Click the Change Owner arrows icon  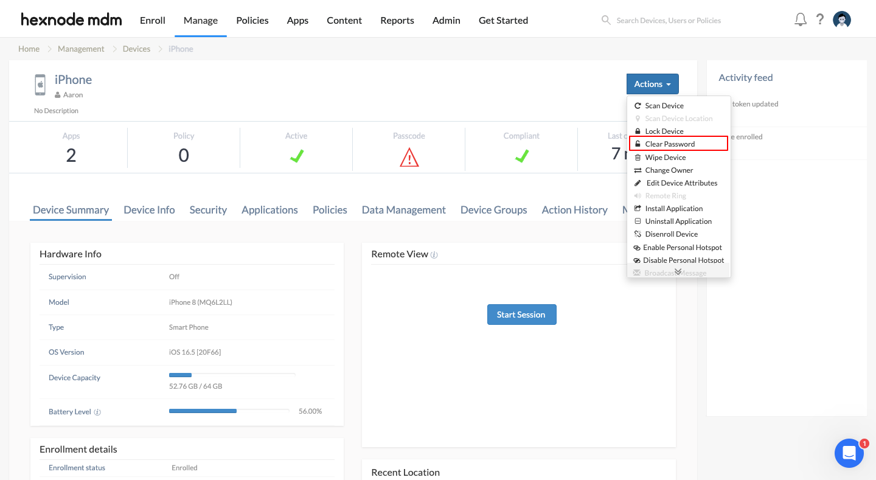click(x=638, y=170)
